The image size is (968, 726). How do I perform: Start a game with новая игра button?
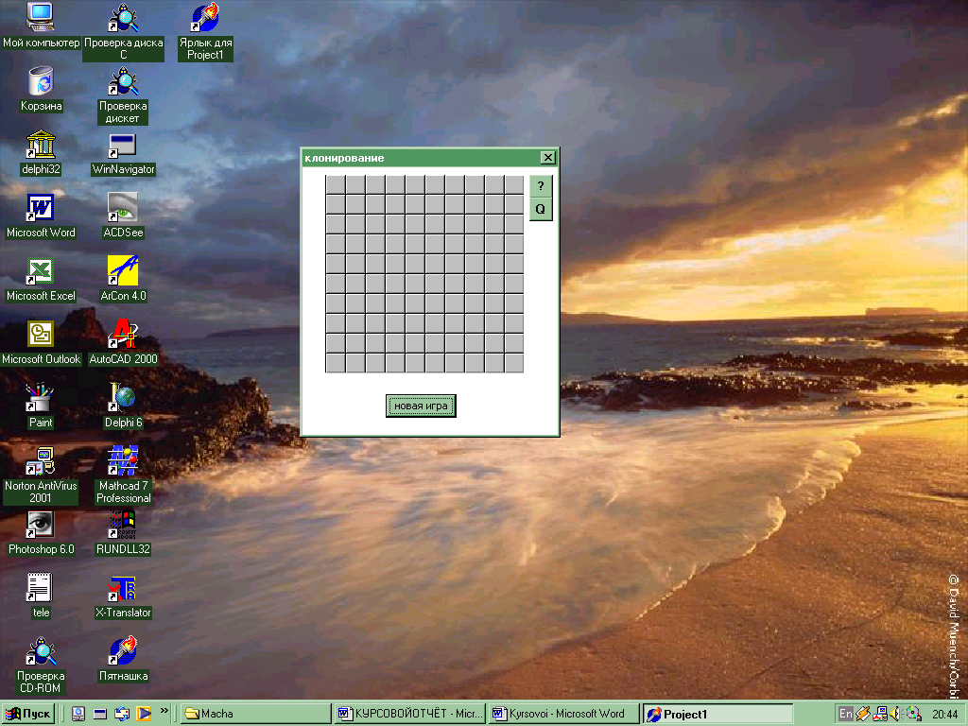421,406
